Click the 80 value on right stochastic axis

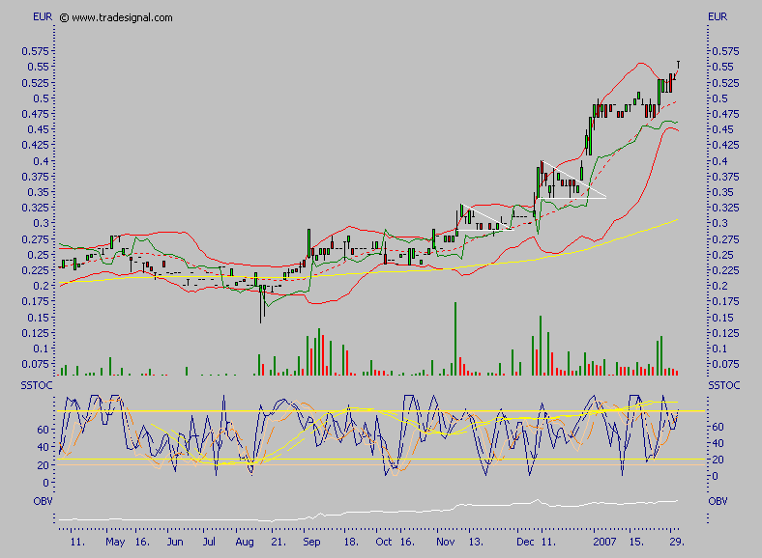tap(718, 412)
